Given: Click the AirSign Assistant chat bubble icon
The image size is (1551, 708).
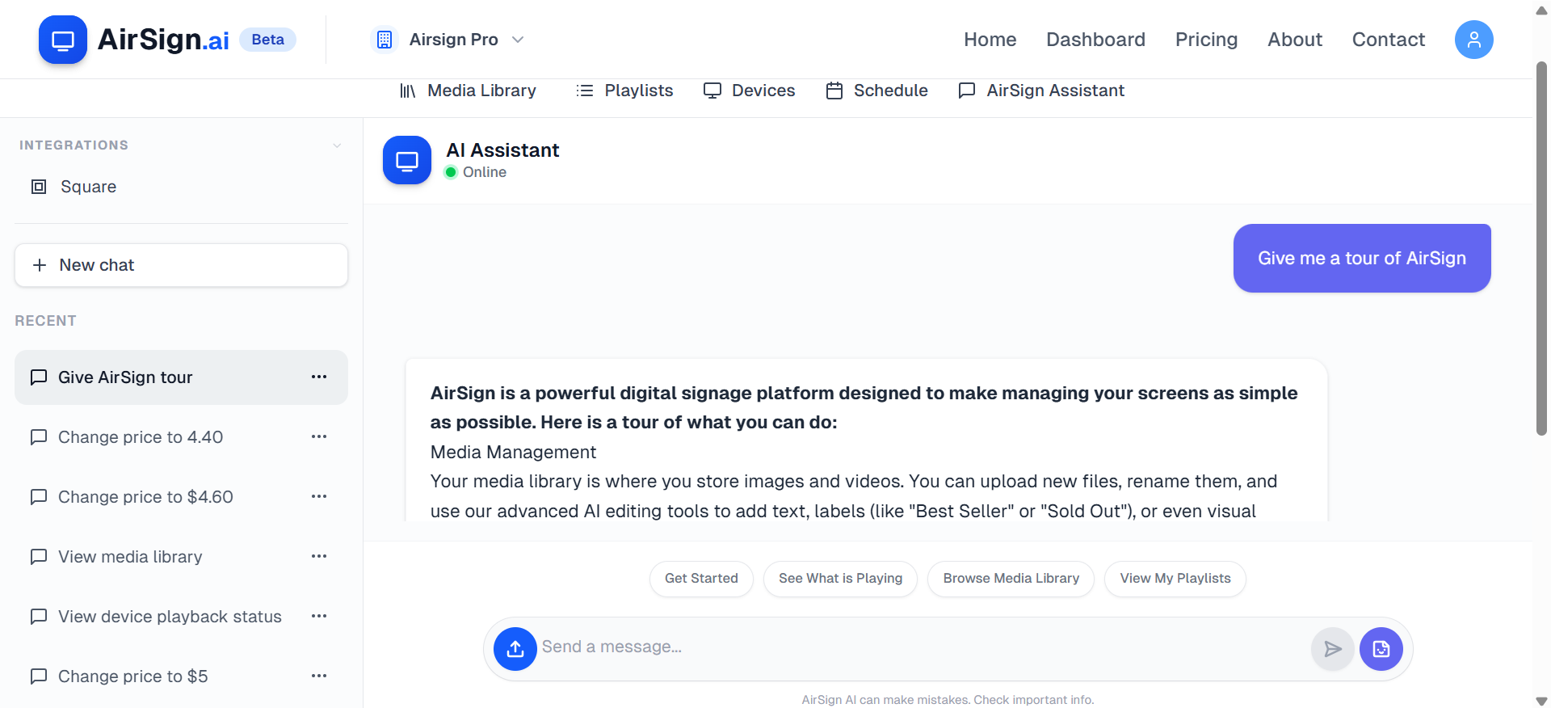Looking at the screenshot, I should click(967, 91).
